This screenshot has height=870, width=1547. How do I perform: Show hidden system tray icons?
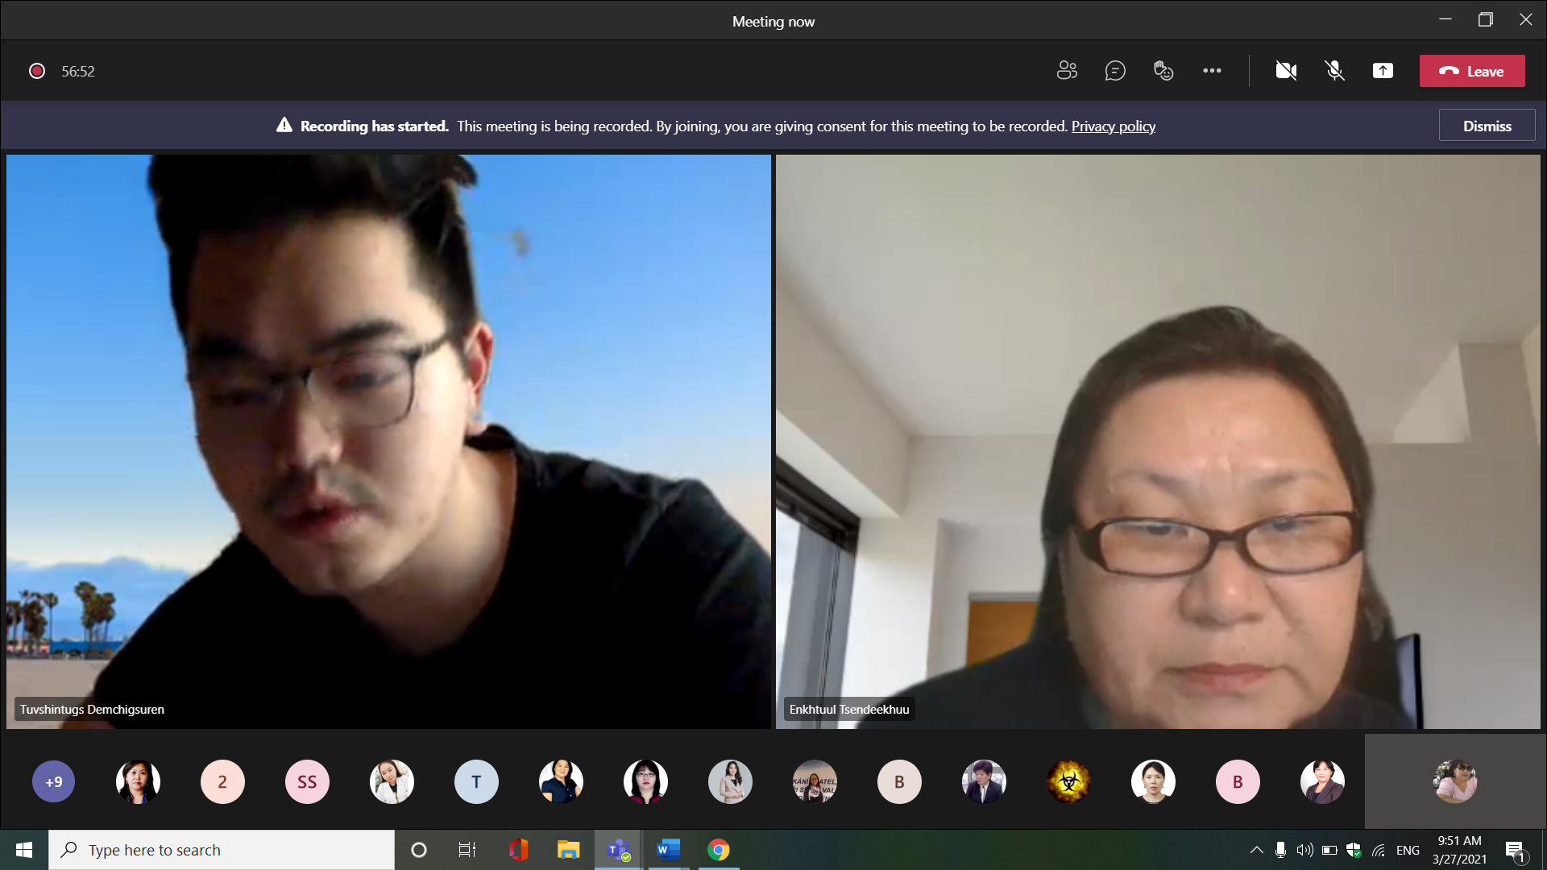point(1256,850)
